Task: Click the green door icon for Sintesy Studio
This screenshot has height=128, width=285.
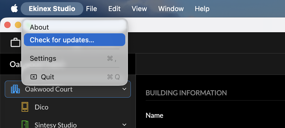Action: coord(25,124)
